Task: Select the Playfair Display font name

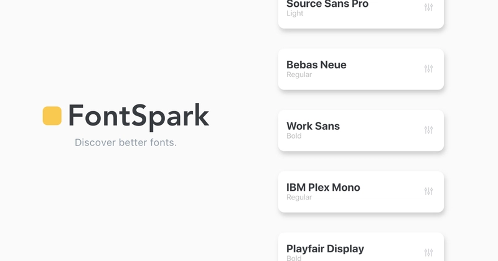Action: [x=325, y=249]
